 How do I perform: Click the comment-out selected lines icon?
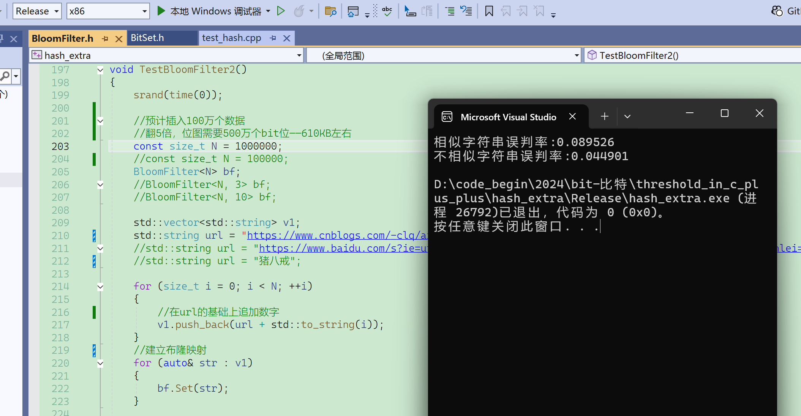coord(450,11)
